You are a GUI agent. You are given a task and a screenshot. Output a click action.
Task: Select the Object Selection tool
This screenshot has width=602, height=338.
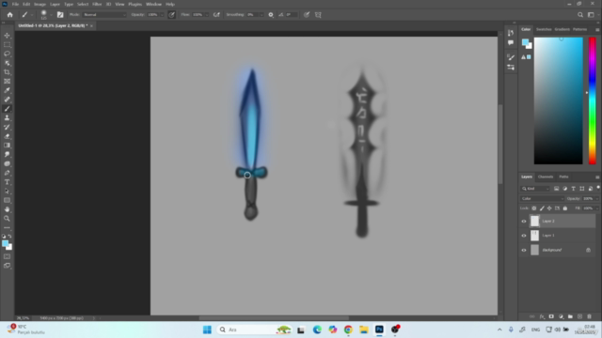7,63
